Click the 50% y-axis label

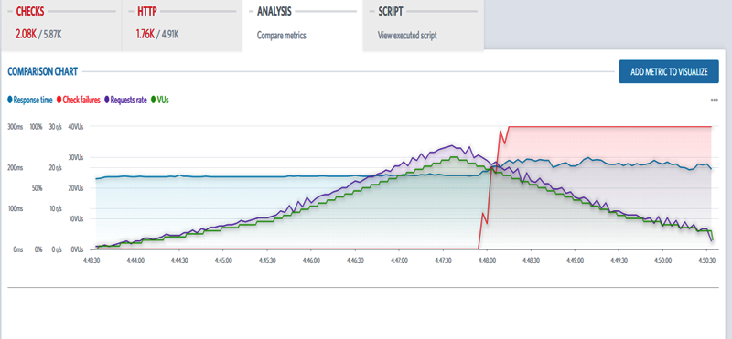coord(38,188)
